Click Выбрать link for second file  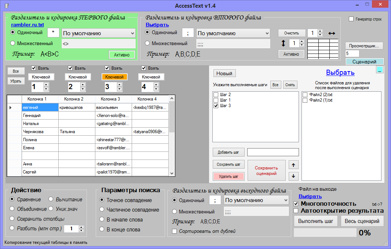click(157, 25)
